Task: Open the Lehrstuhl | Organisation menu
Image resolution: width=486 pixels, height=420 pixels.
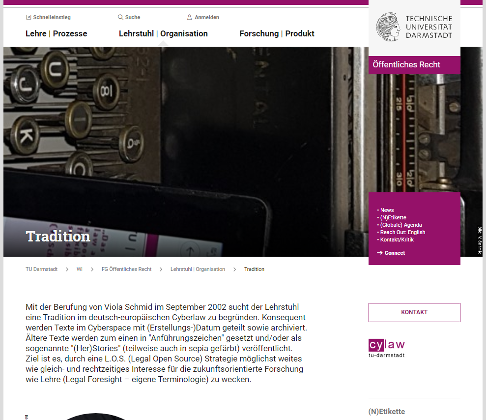Action: (x=163, y=33)
